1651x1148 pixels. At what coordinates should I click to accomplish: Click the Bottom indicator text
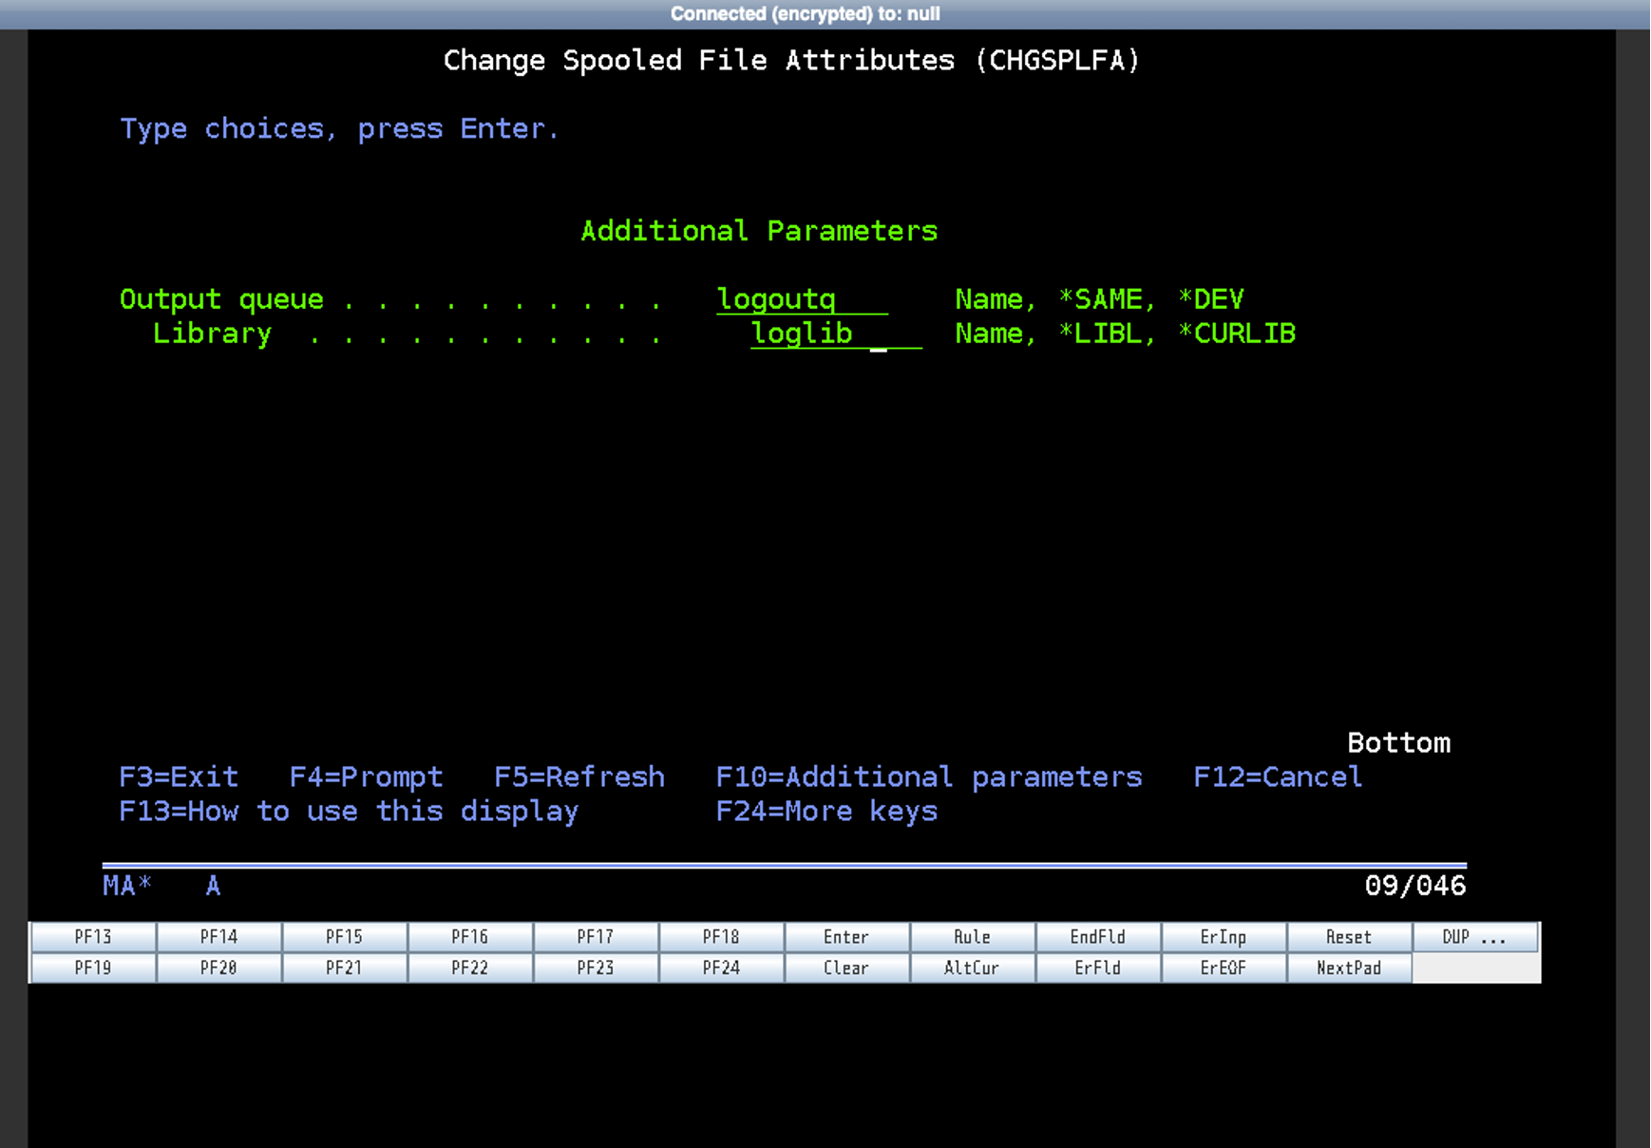coord(1398,743)
